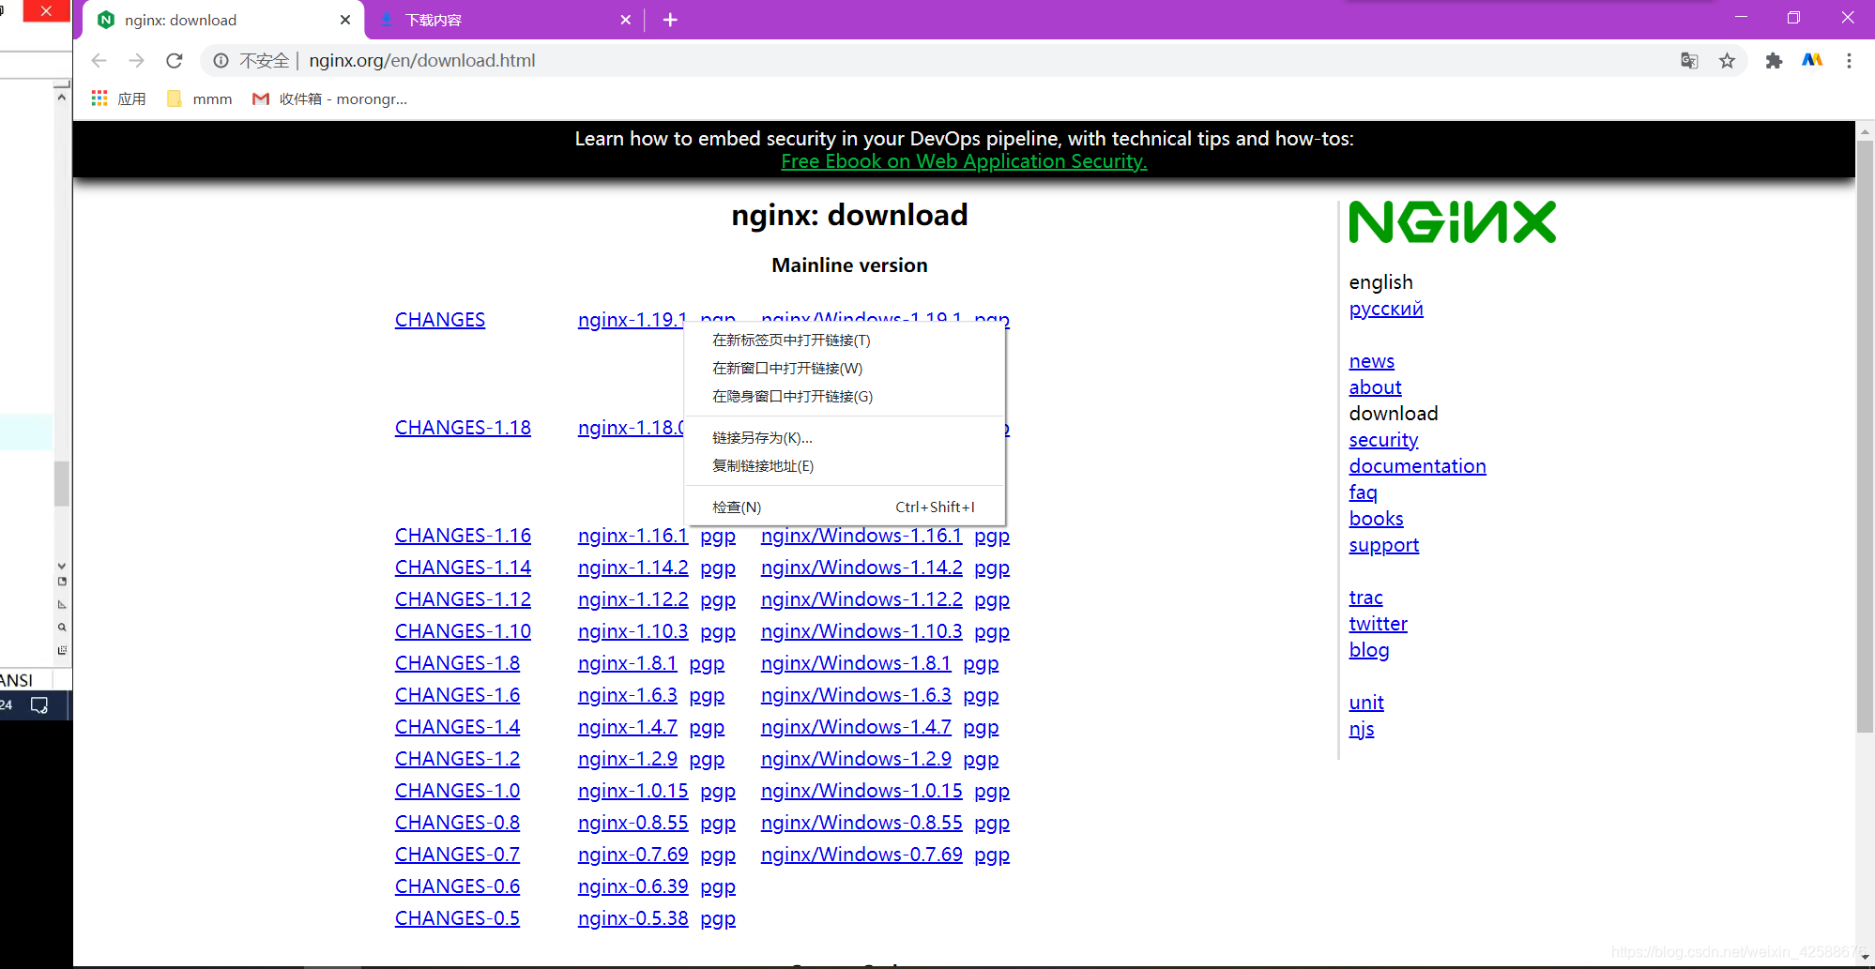This screenshot has width=1875, height=969.
Task: Select 复制链接地址(E) in context menu
Action: pyautogui.click(x=845, y=466)
